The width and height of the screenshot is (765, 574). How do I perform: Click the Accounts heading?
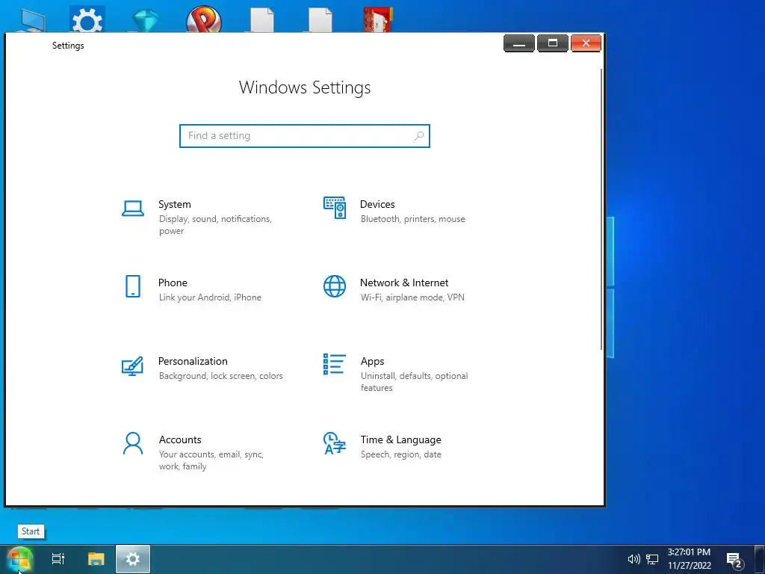[180, 439]
